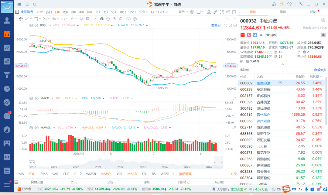Open the BOLL indicator dropdown arrow
Image resolution: width=328 pixels, height=195 pixels.
50,25
